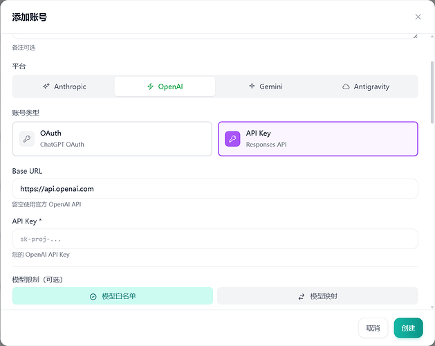Screen dimensions: 435x346
Task: Select the API Key account type card
Action: tap(318, 139)
